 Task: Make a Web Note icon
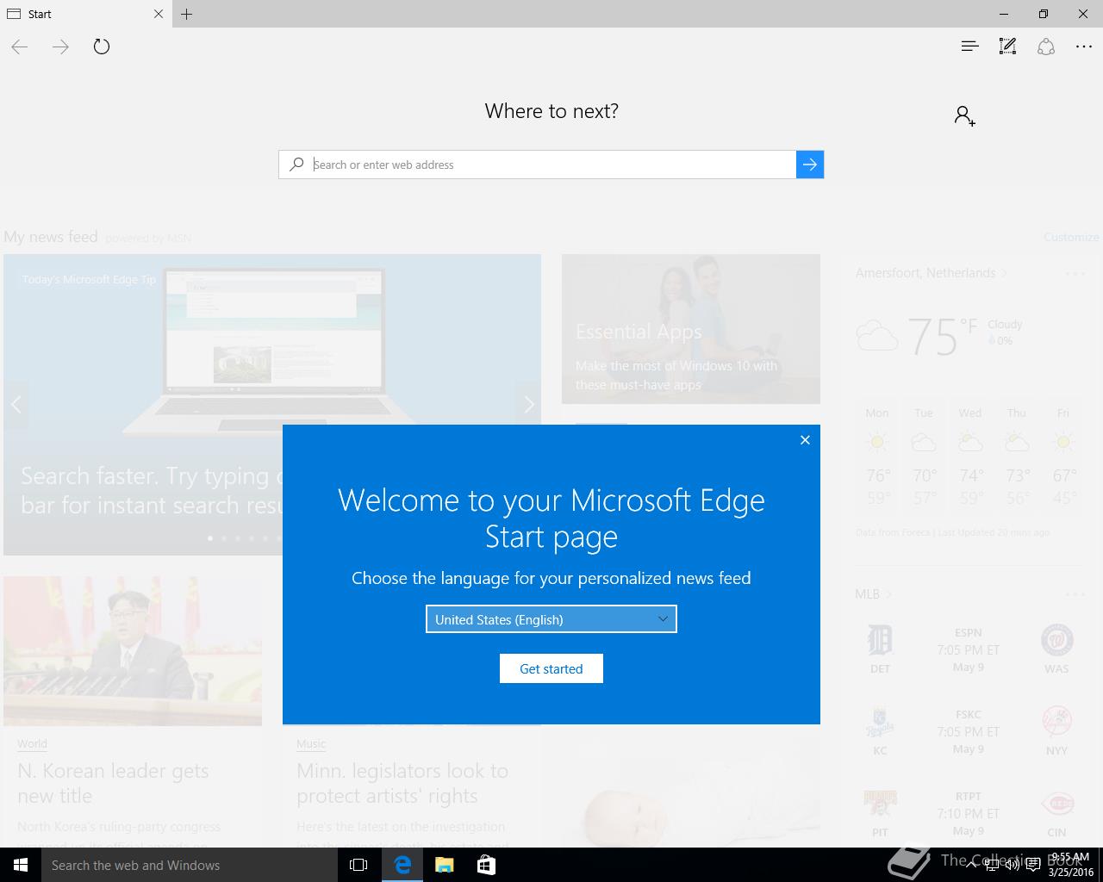pyautogui.click(x=1007, y=47)
